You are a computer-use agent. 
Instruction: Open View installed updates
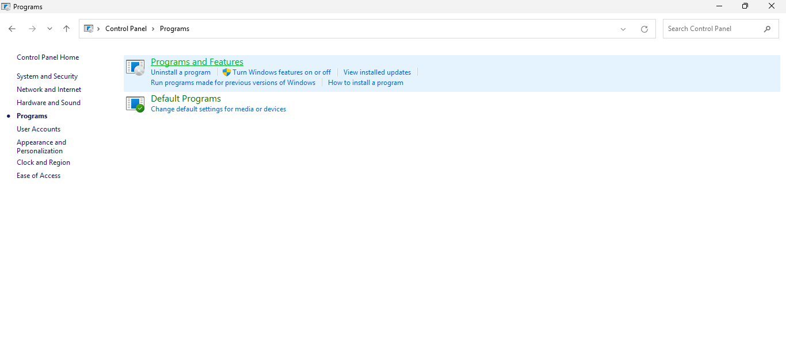(377, 72)
